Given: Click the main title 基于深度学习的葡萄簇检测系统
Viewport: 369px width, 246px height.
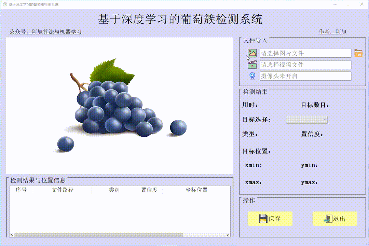Looking at the screenshot, I should click(x=180, y=19).
